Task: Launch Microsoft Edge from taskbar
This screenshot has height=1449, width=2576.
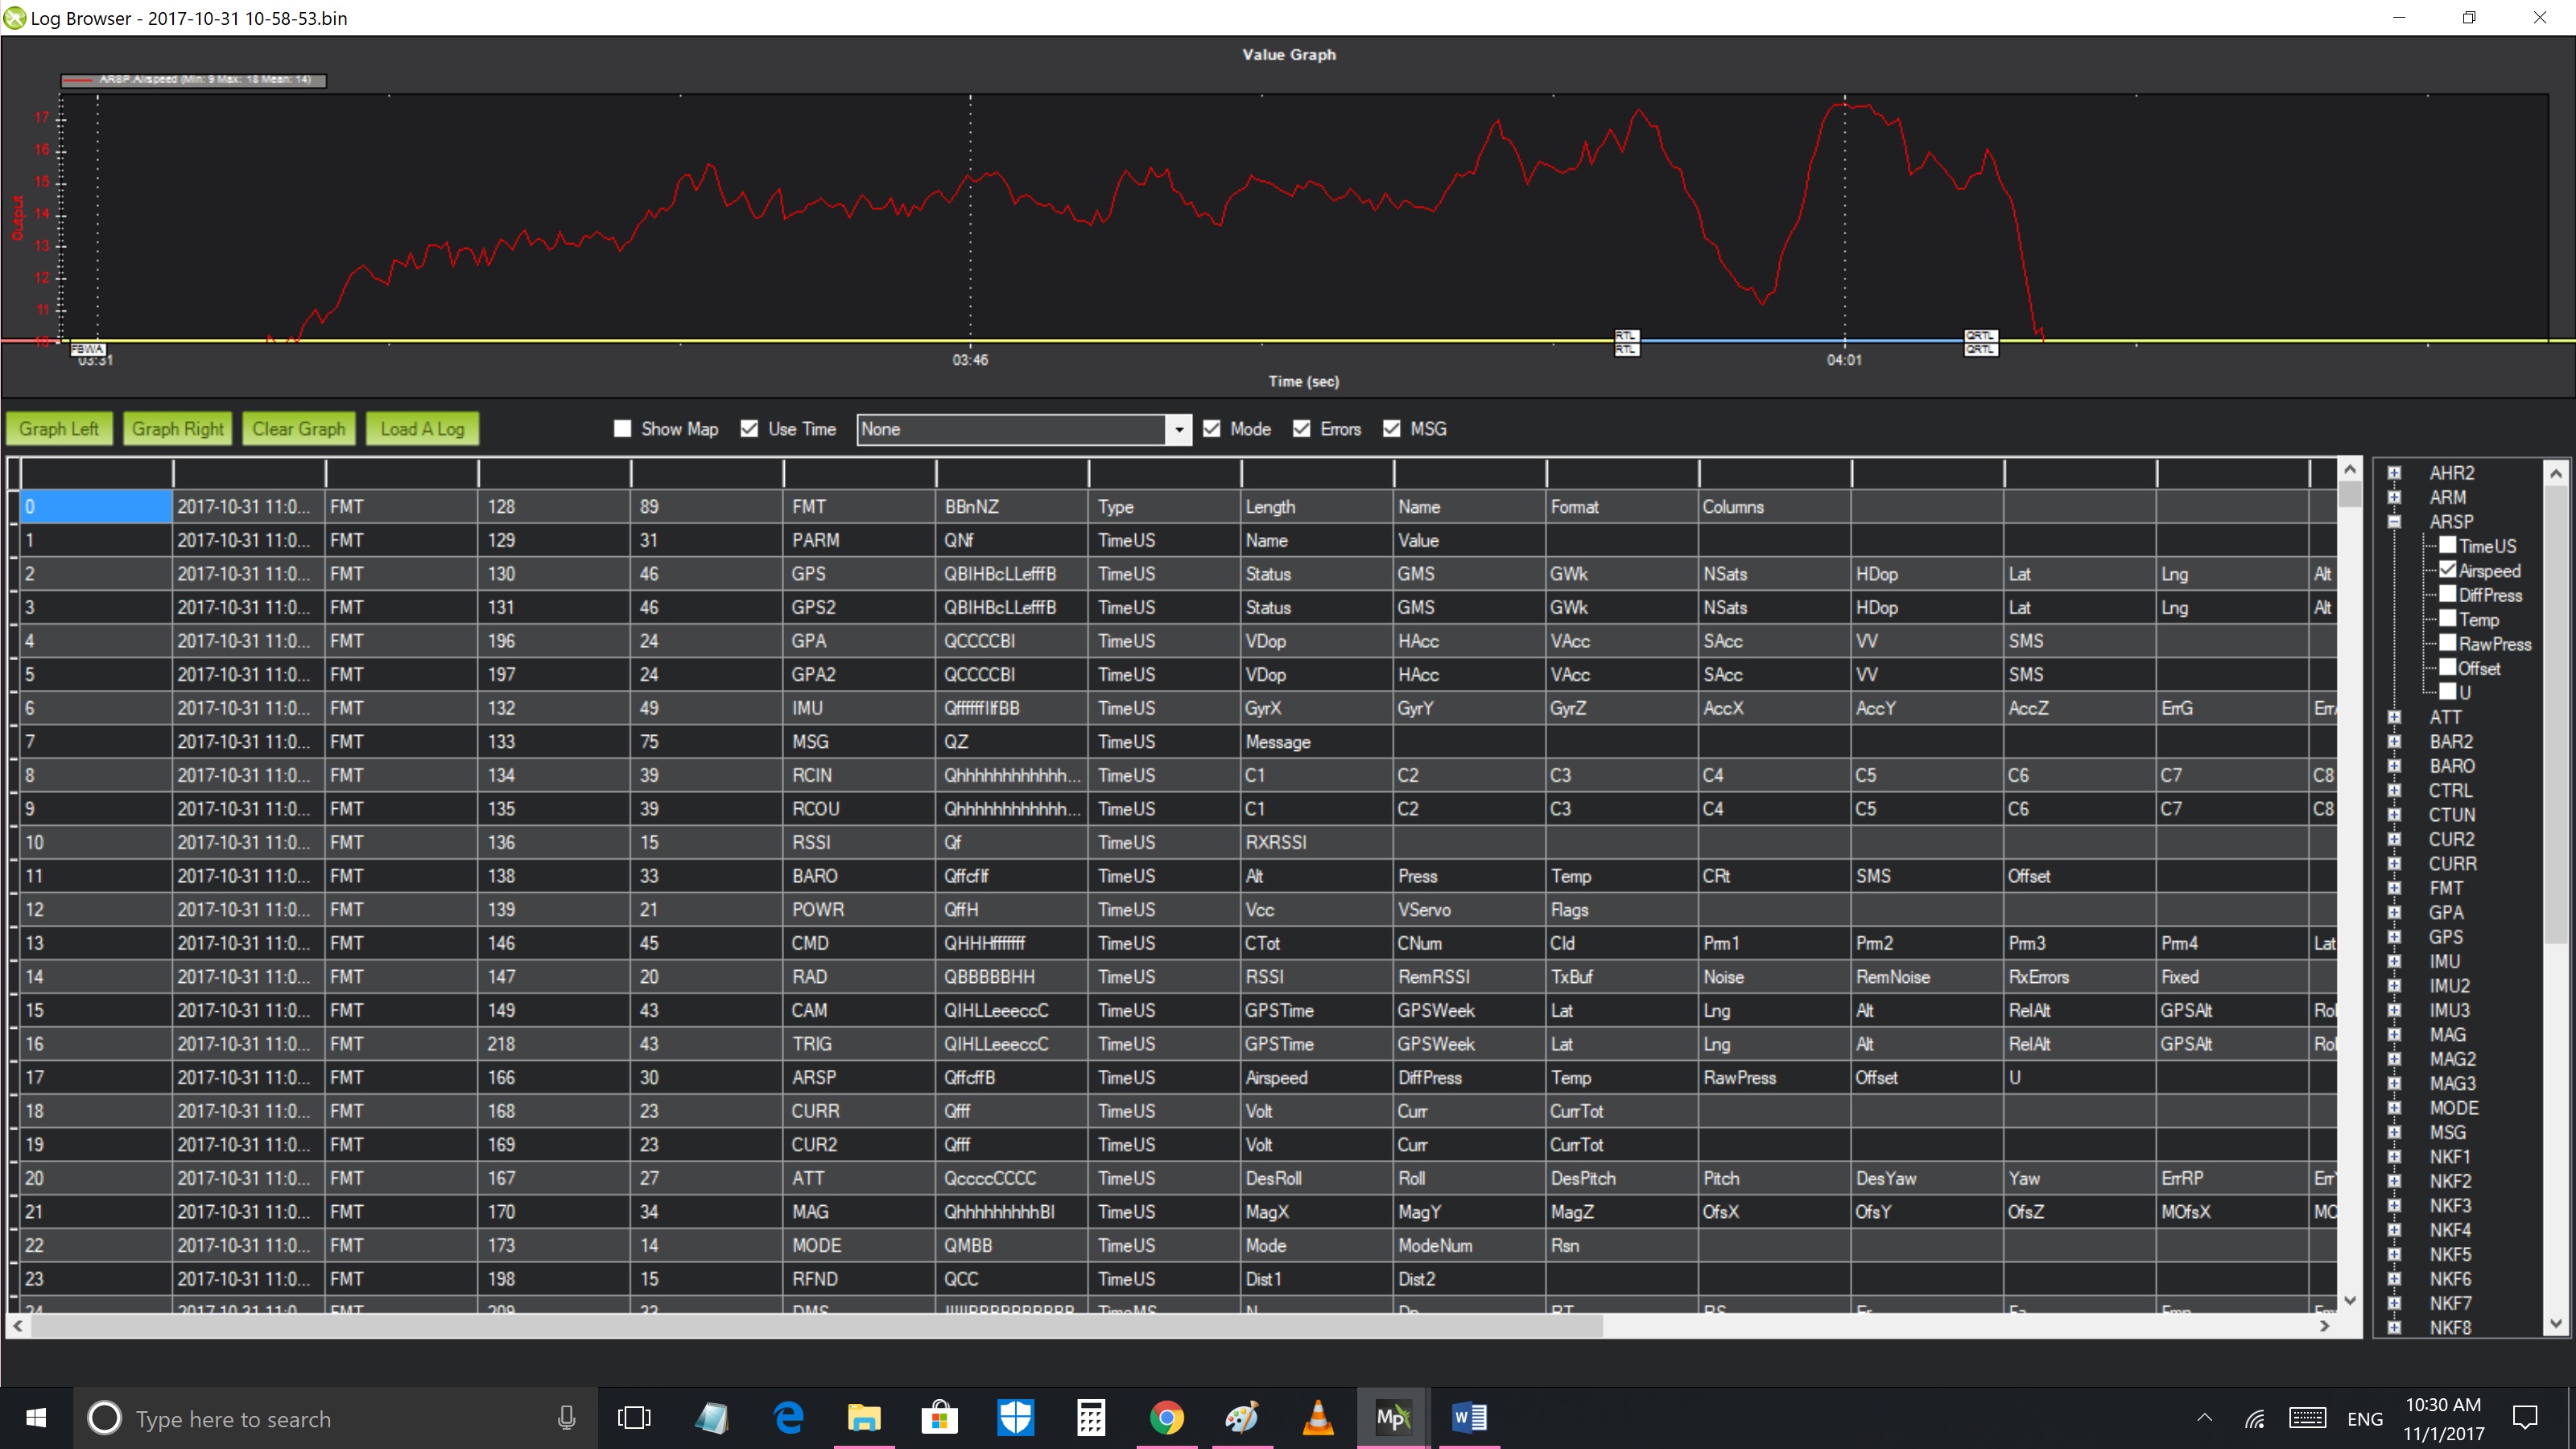Action: point(788,1417)
